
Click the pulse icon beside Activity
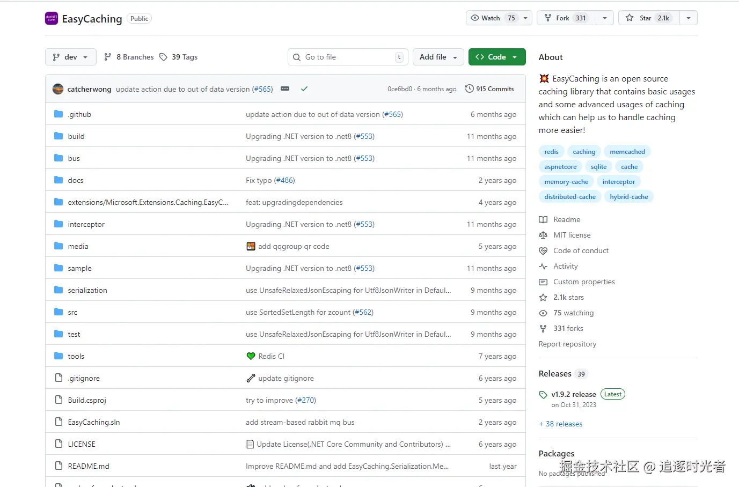coord(543,266)
